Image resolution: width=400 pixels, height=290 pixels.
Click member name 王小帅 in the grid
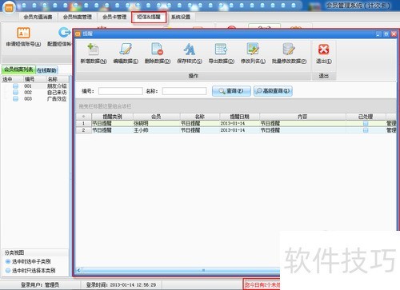coord(141,130)
